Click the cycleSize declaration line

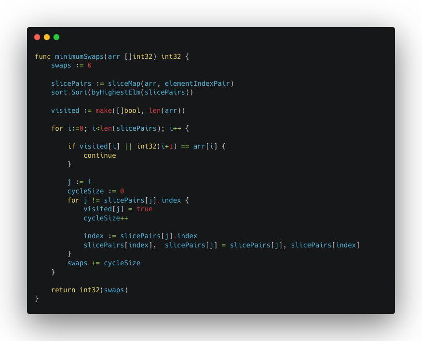coord(95,191)
